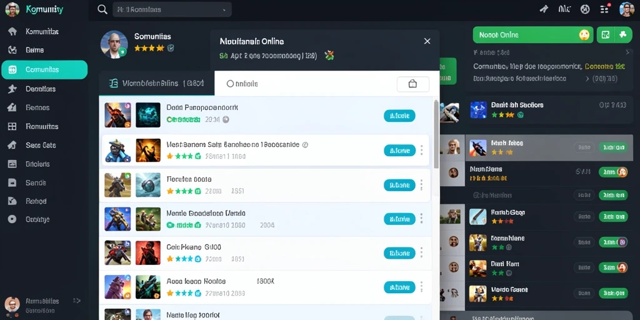Open three-dot menu on Mest Banens row
Screen dimensions: 640x320
(422, 150)
